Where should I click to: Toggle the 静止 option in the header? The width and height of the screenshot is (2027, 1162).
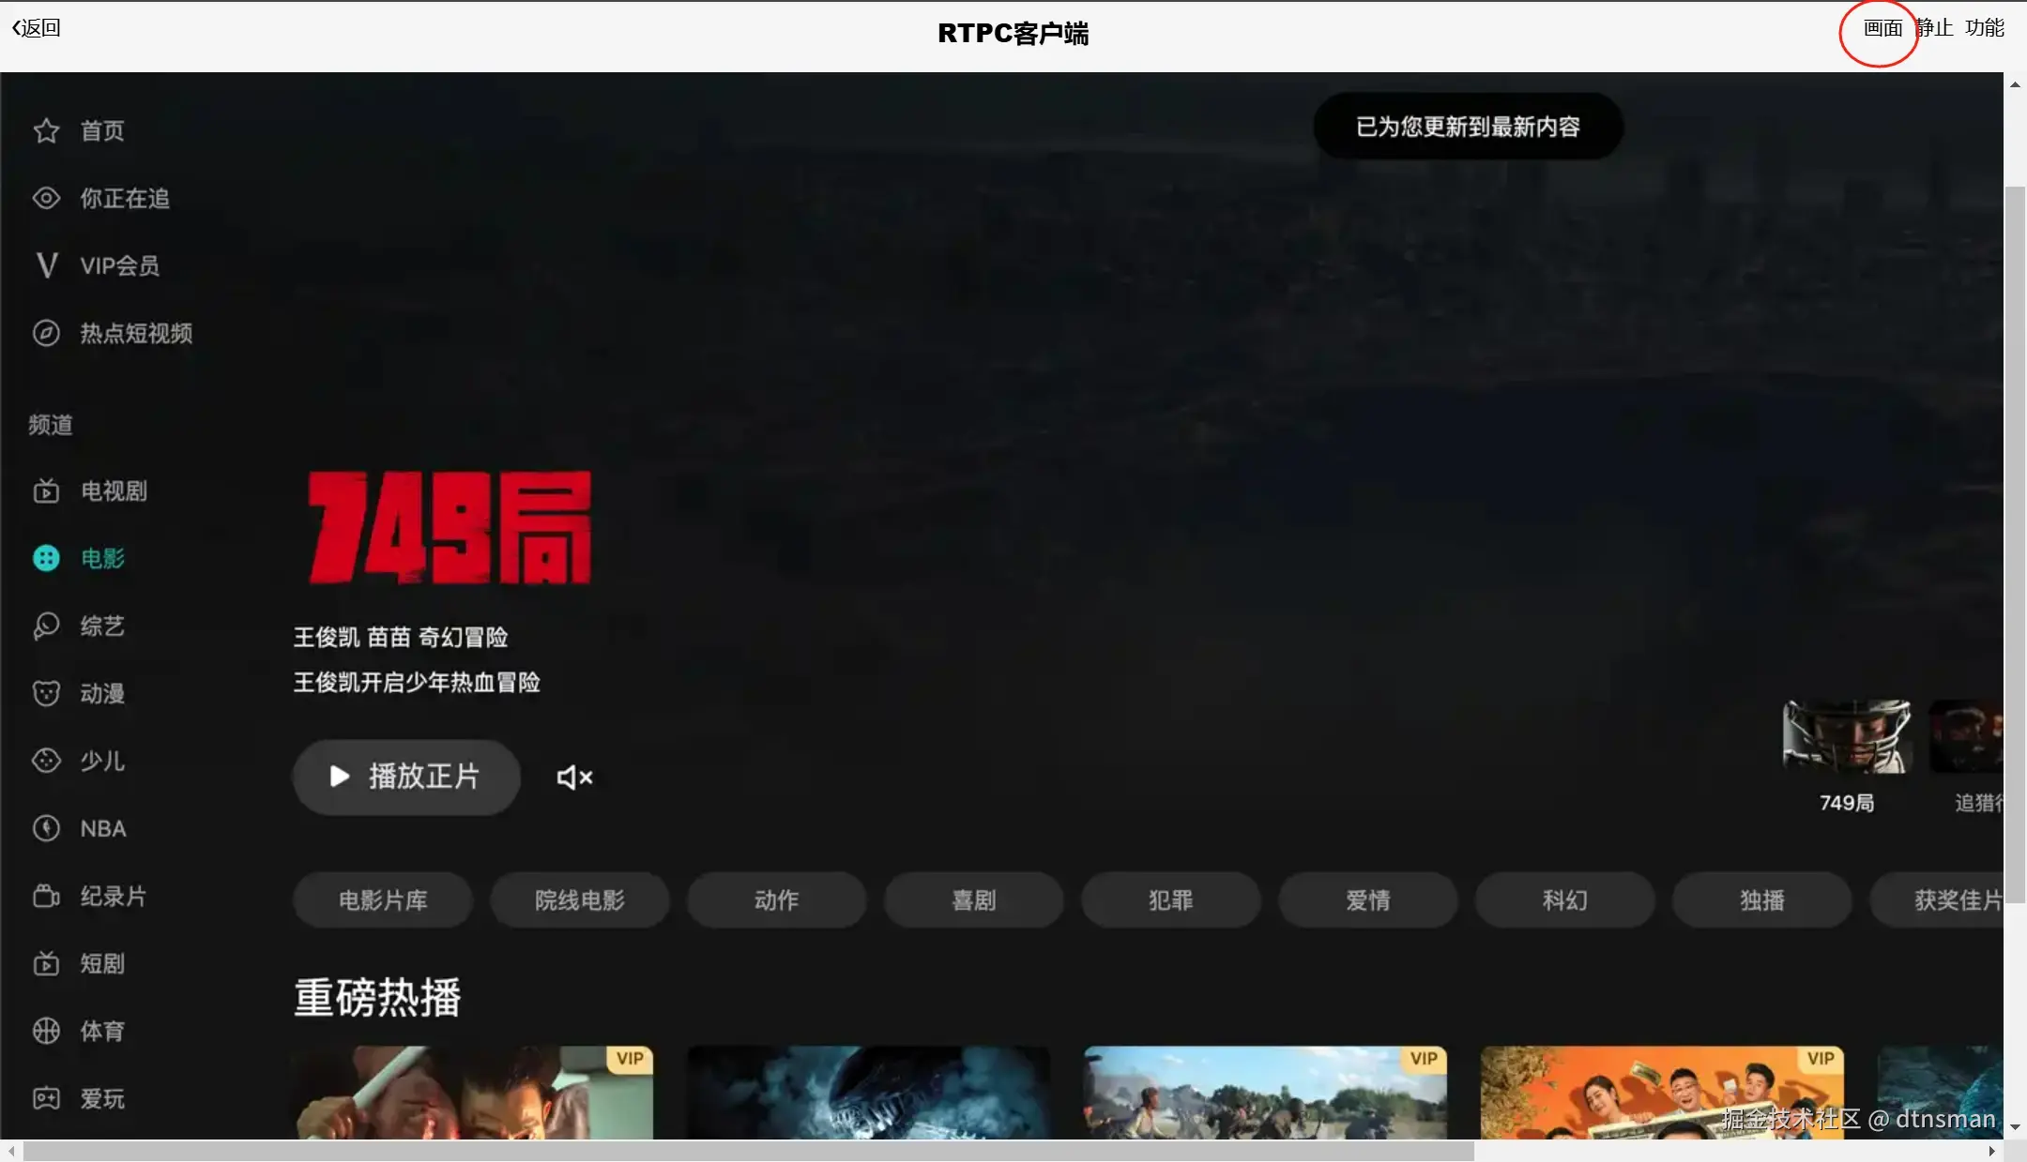1936,28
